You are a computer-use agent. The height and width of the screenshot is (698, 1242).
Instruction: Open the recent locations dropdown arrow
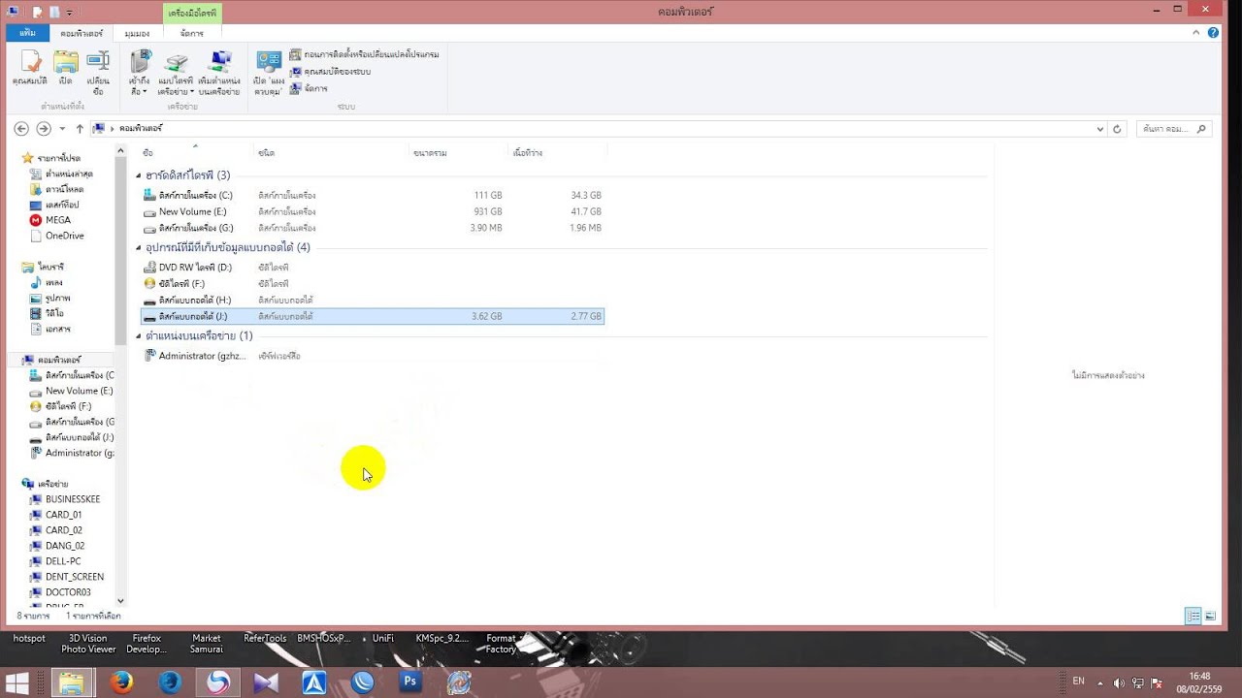click(x=62, y=129)
